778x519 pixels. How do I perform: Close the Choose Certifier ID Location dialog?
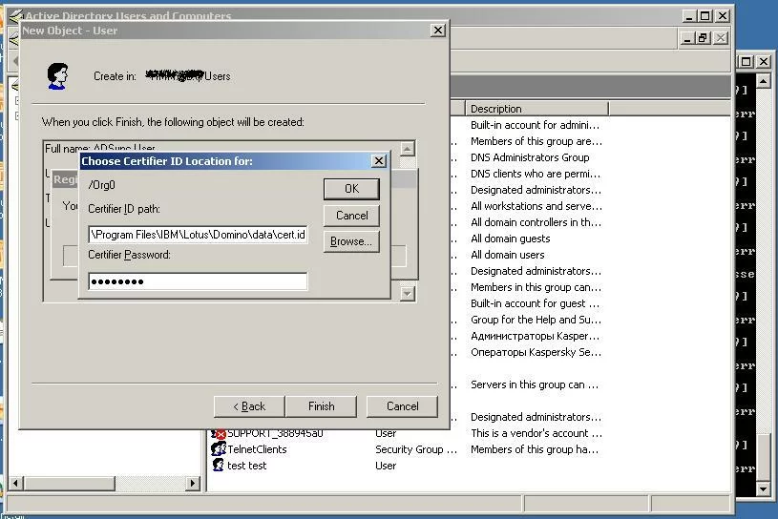point(378,161)
